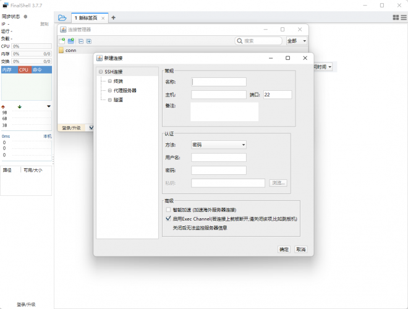
Task: Collapse all icon in 连接管理器 toolbar
Action: click(x=81, y=41)
